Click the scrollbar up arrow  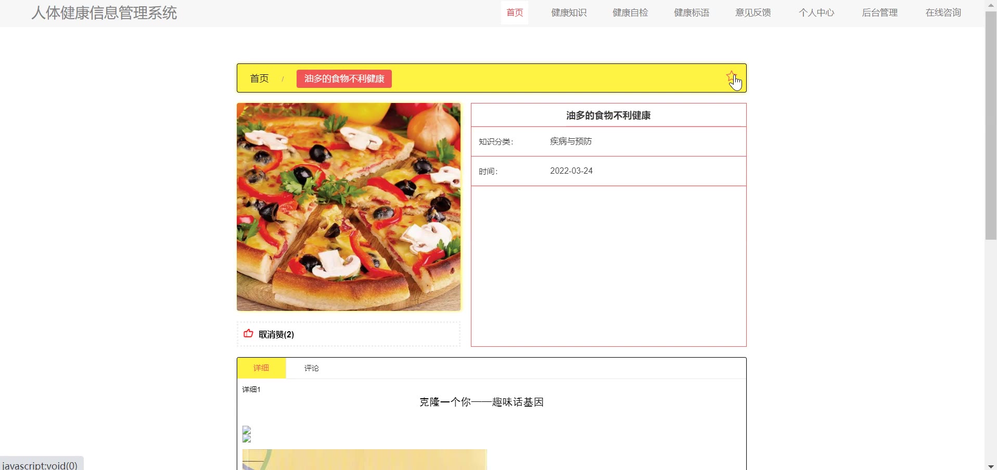[x=991, y=5]
